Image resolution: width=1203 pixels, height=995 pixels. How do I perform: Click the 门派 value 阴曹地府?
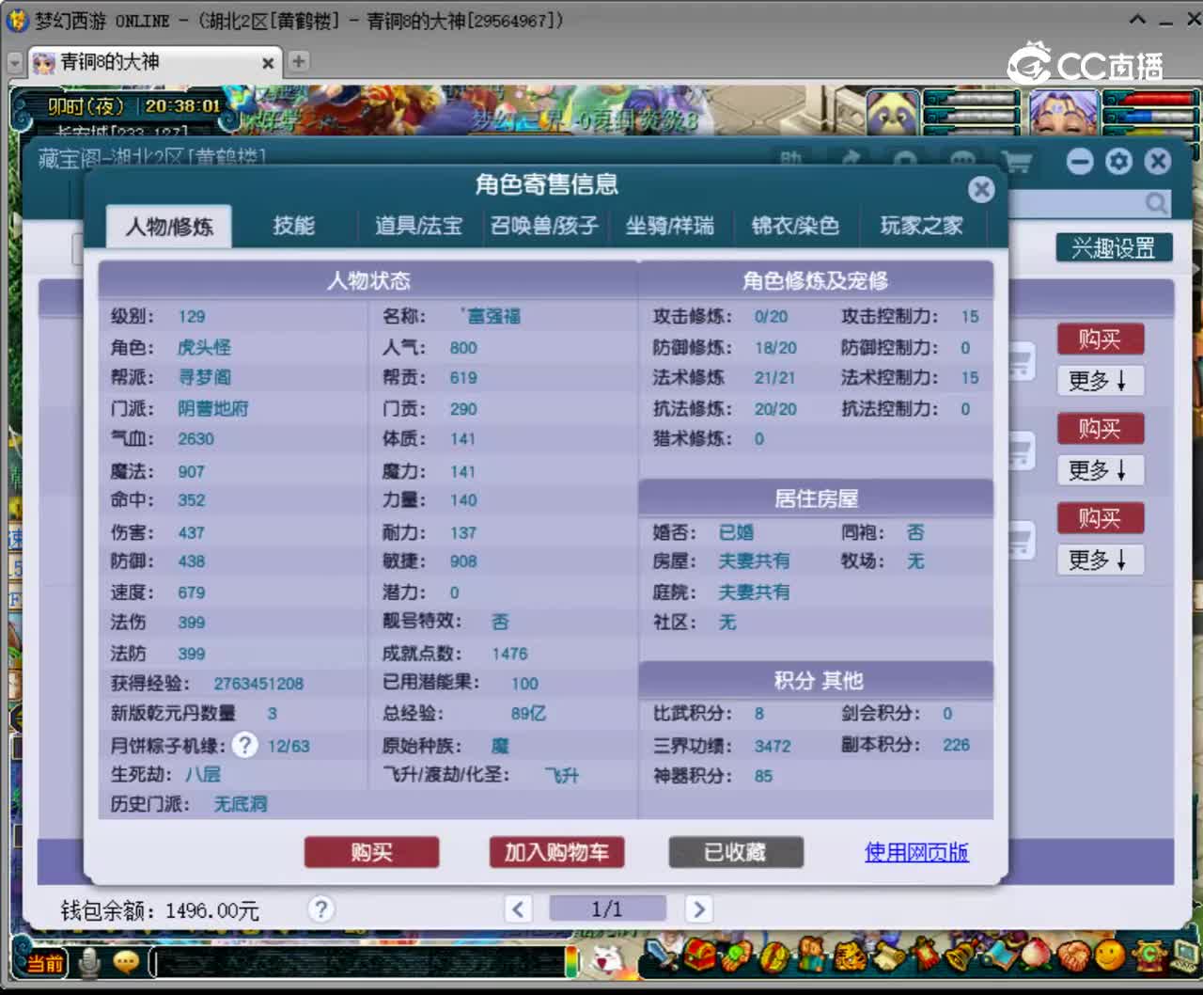[x=213, y=409]
